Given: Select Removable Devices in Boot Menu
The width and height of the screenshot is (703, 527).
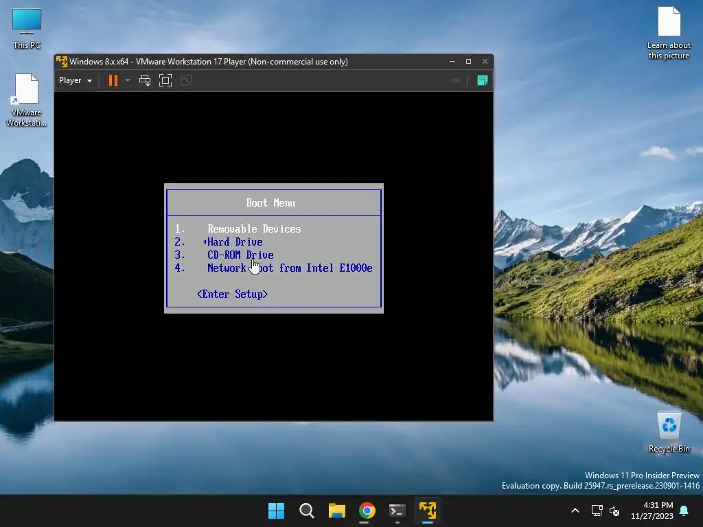Looking at the screenshot, I should click(254, 229).
